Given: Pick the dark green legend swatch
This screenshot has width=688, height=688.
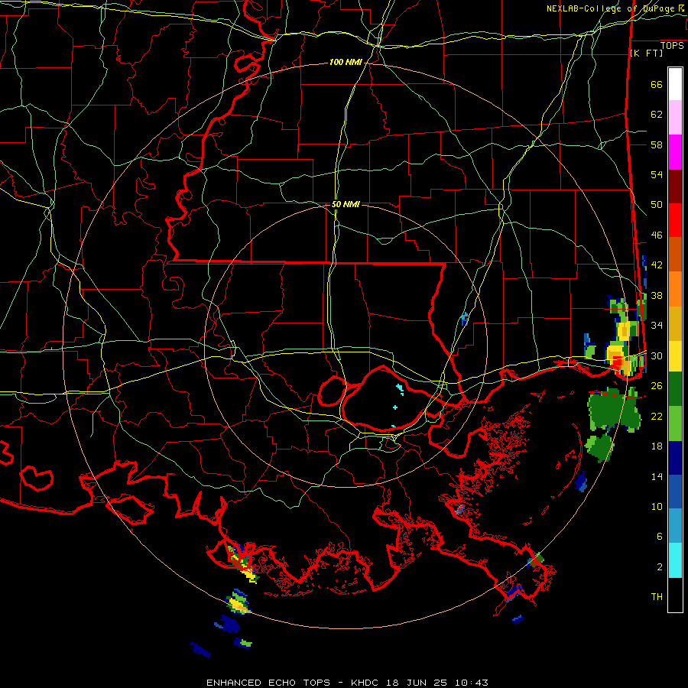Looking at the screenshot, I should (x=675, y=389).
